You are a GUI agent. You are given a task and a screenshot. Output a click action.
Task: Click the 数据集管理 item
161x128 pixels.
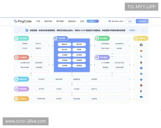[x=76, y=79]
